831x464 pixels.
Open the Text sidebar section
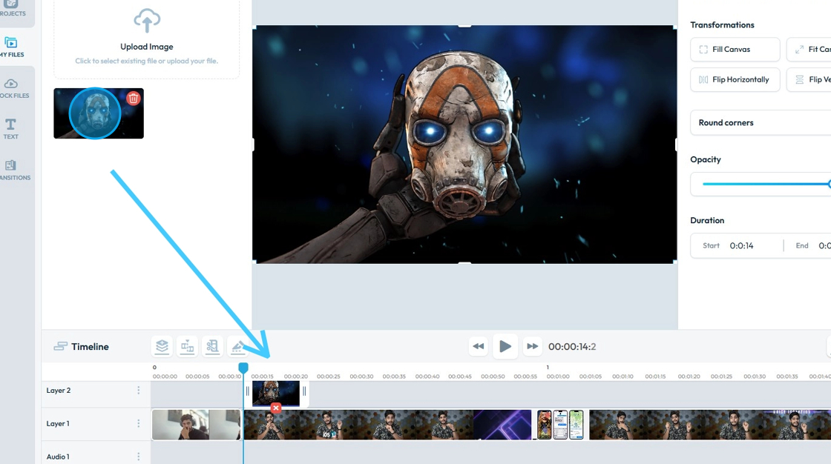click(10, 129)
